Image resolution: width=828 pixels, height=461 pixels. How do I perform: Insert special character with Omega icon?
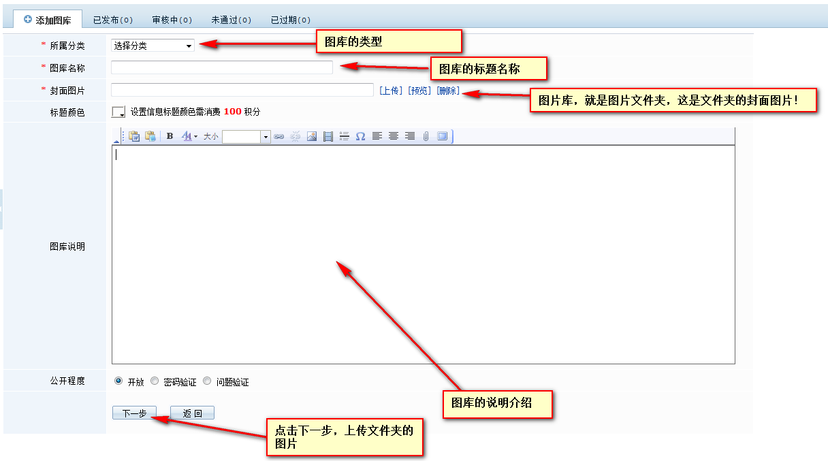click(x=360, y=137)
